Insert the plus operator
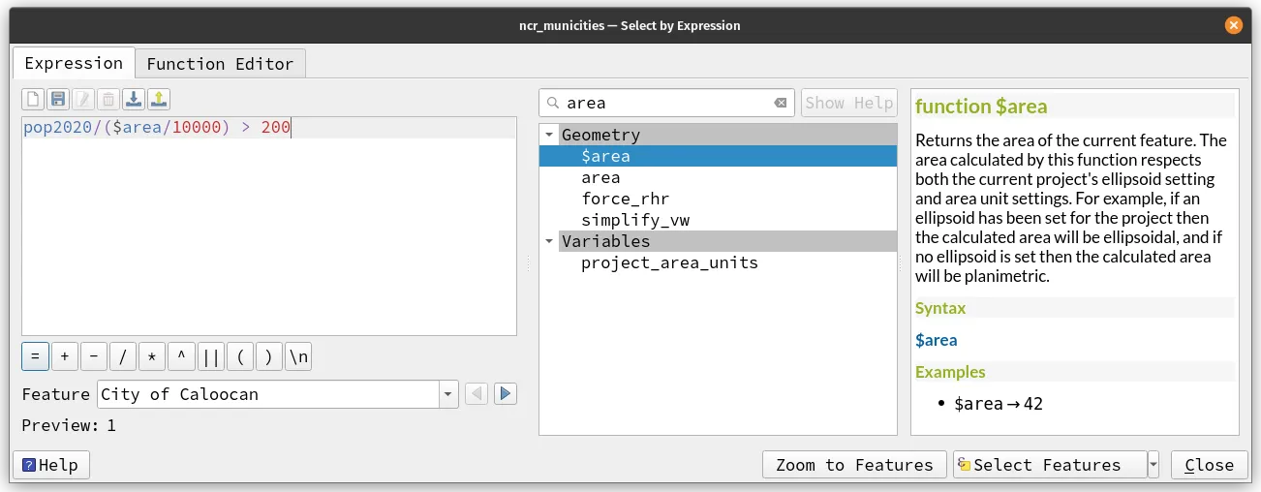This screenshot has height=492, width=1261. point(64,356)
